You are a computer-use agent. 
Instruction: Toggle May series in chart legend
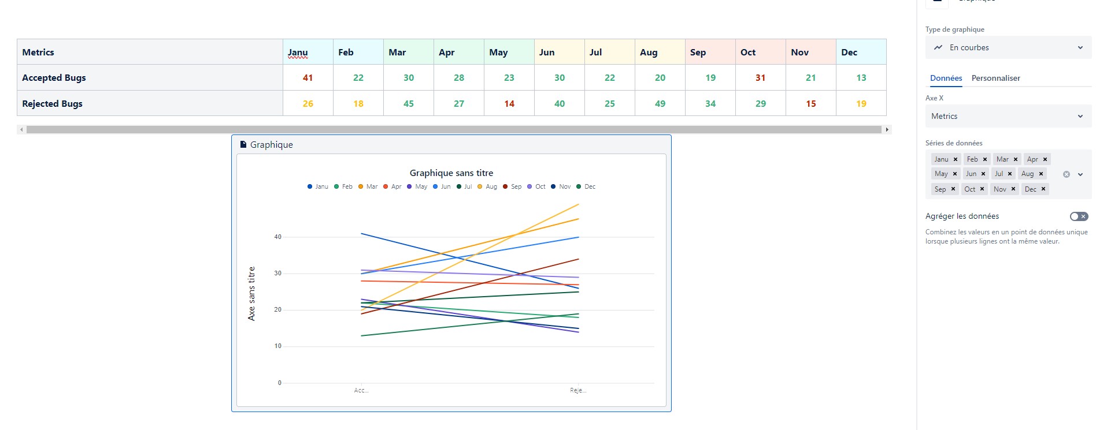417,186
